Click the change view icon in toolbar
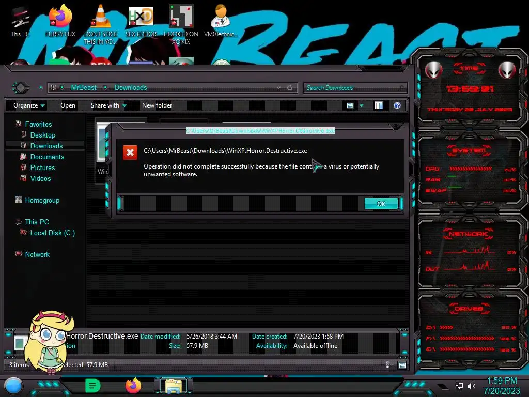 (350, 105)
